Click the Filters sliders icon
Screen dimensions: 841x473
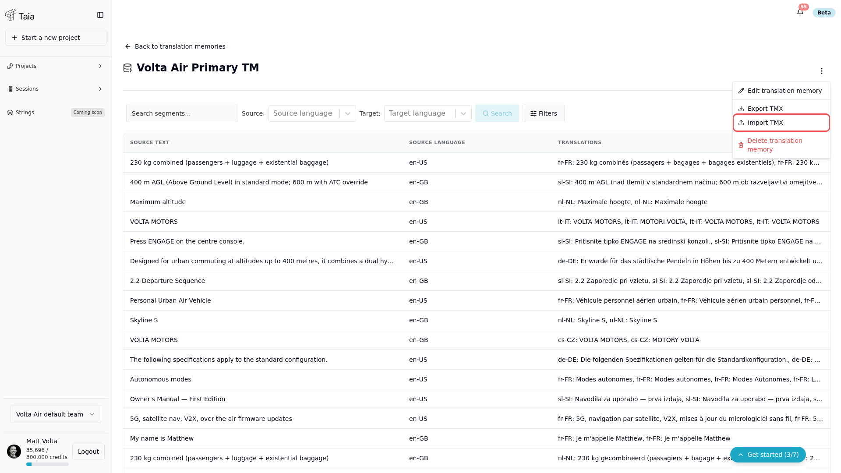tap(534, 113)
